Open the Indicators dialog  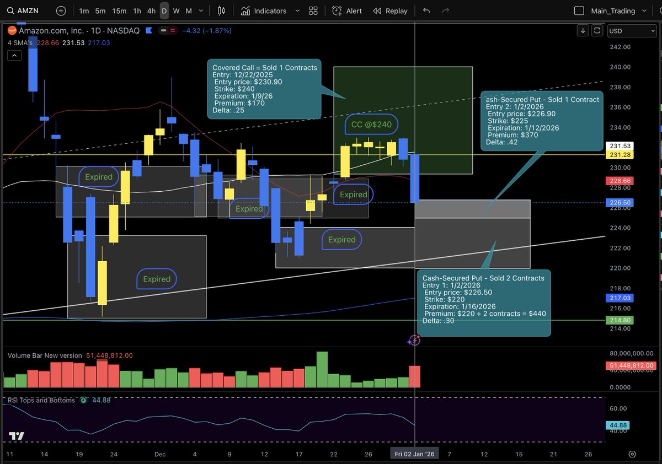pos(264,11)
